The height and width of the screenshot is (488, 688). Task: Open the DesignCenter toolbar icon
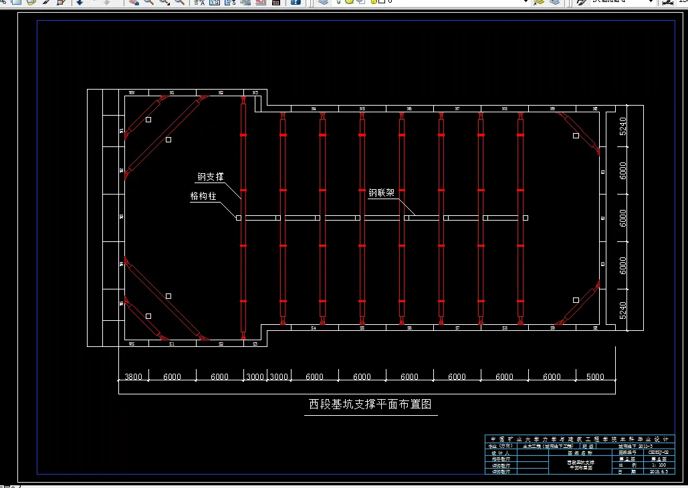click(x=215, y=2)
